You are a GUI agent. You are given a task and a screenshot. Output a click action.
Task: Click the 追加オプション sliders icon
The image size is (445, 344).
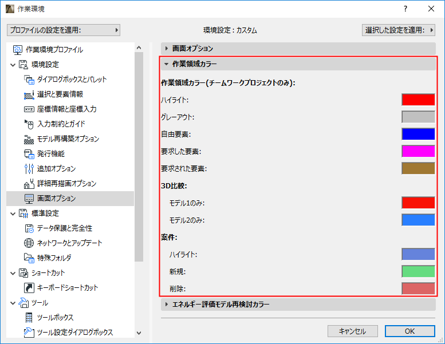tap(29, 169)
